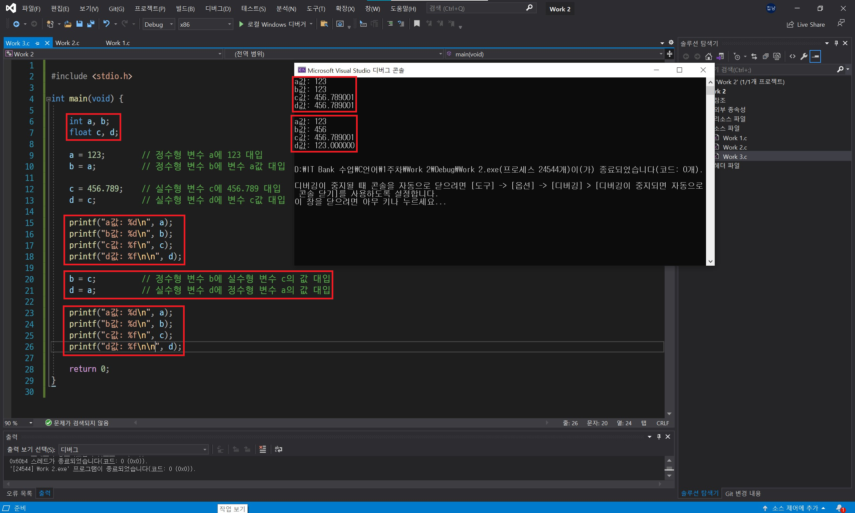This screenshot has width=855, height=513.
Task: Click the Find in Files icon
Action: point(324,24)
